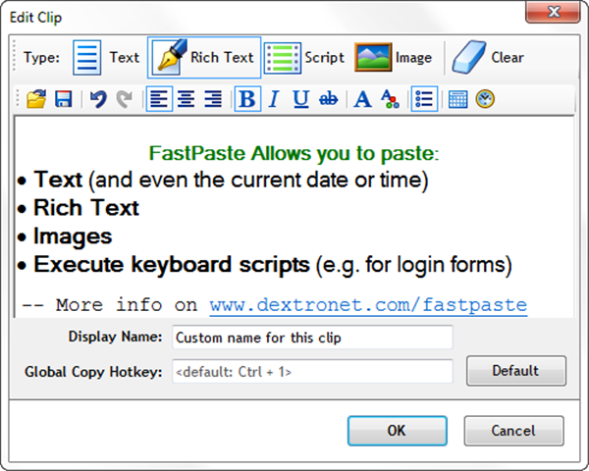This screenshot has width=589, height=471.
Task: Confirm with the OK button
Action: click(x=398, y=431)
